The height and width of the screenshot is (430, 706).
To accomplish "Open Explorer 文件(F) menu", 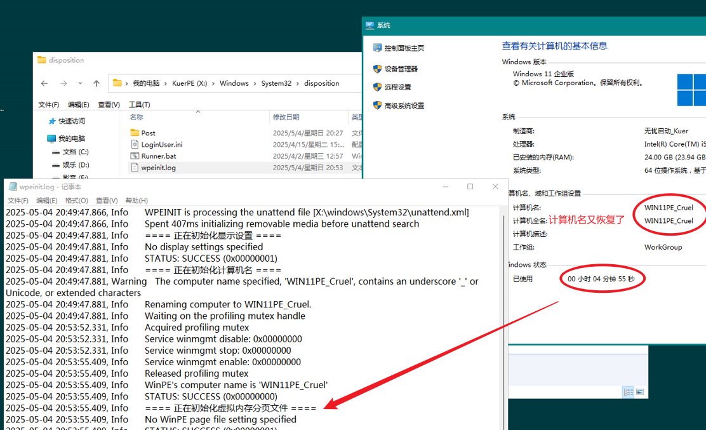I will (49, 104).
